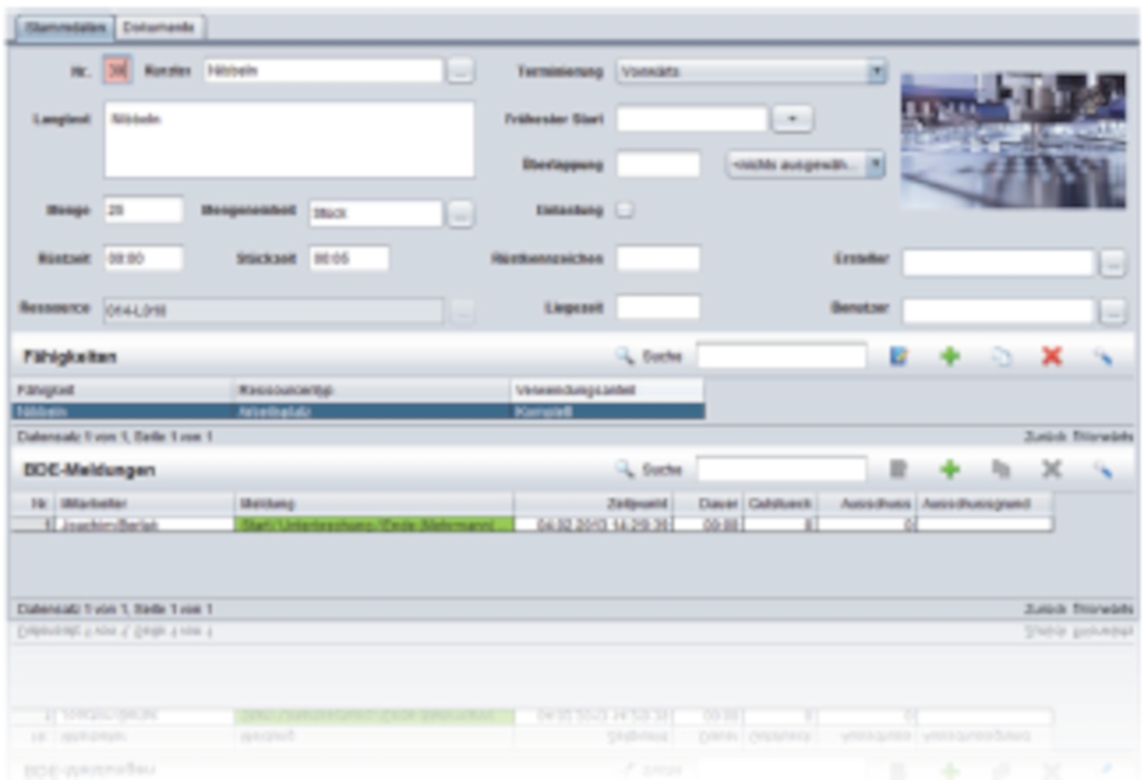Click the grey copy icon in BDE-Meldungen toolbar
This screenshot has width=1144, height=780.
point(1001,469)
